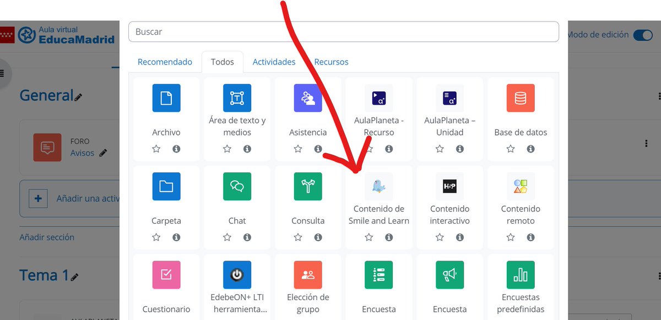Select the Chat activity icon
The height and width of the screenshot is (320, 661).
click(237, 187)
